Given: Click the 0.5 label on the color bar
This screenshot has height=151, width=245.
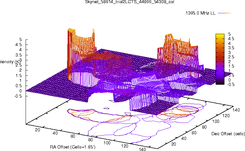Looking at the screenshot, I should [231, 75].
